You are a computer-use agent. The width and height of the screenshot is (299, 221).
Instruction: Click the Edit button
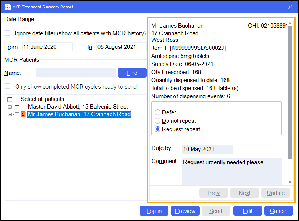248,211
